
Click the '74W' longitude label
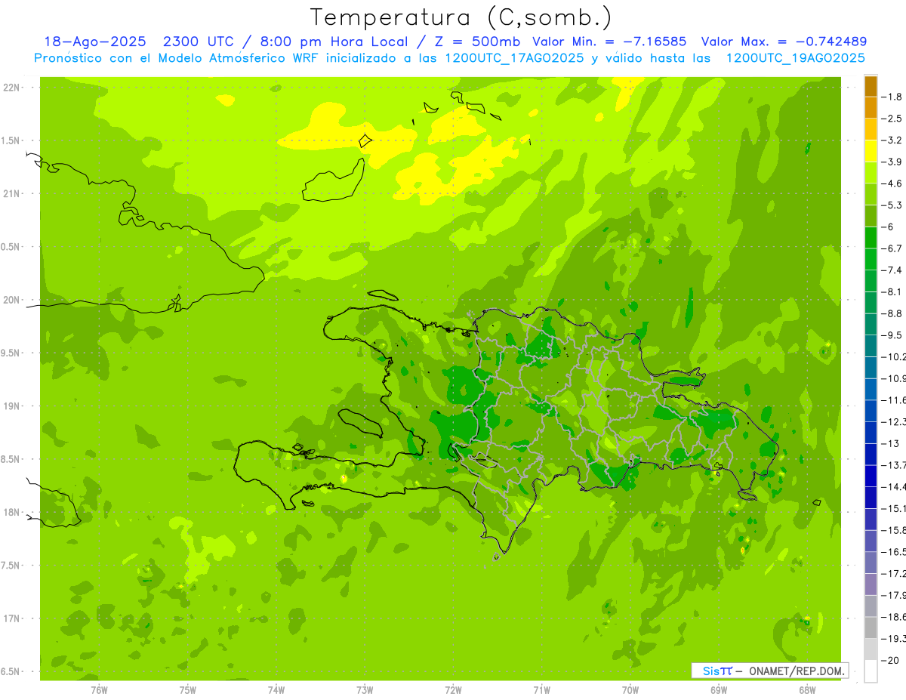276,689
